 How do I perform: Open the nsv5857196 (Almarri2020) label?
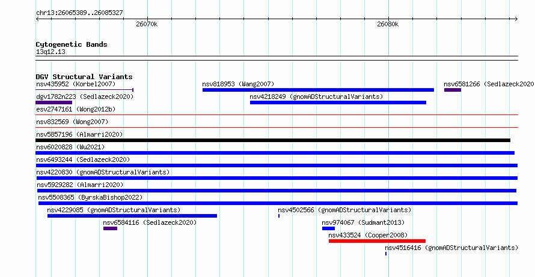[x=79, y=134]
